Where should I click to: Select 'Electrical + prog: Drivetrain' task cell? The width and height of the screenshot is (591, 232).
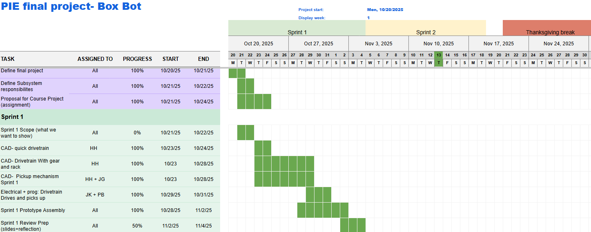click(35, 195)
